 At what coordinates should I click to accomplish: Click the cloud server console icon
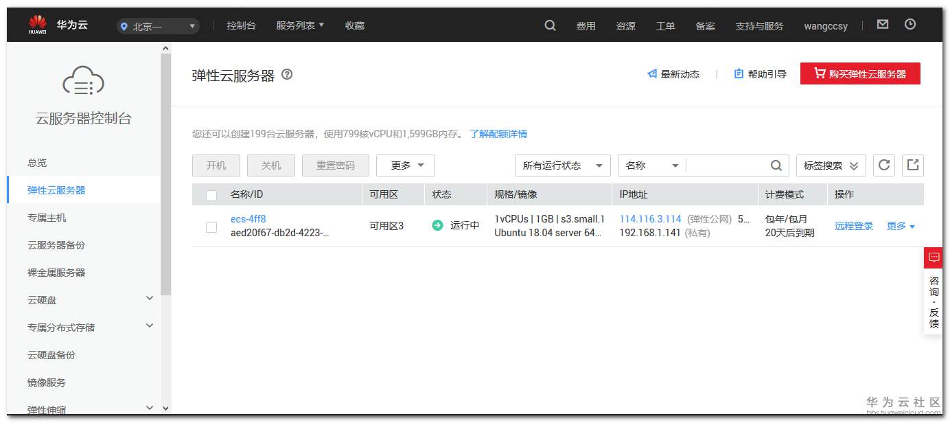[x=83, y=80]
